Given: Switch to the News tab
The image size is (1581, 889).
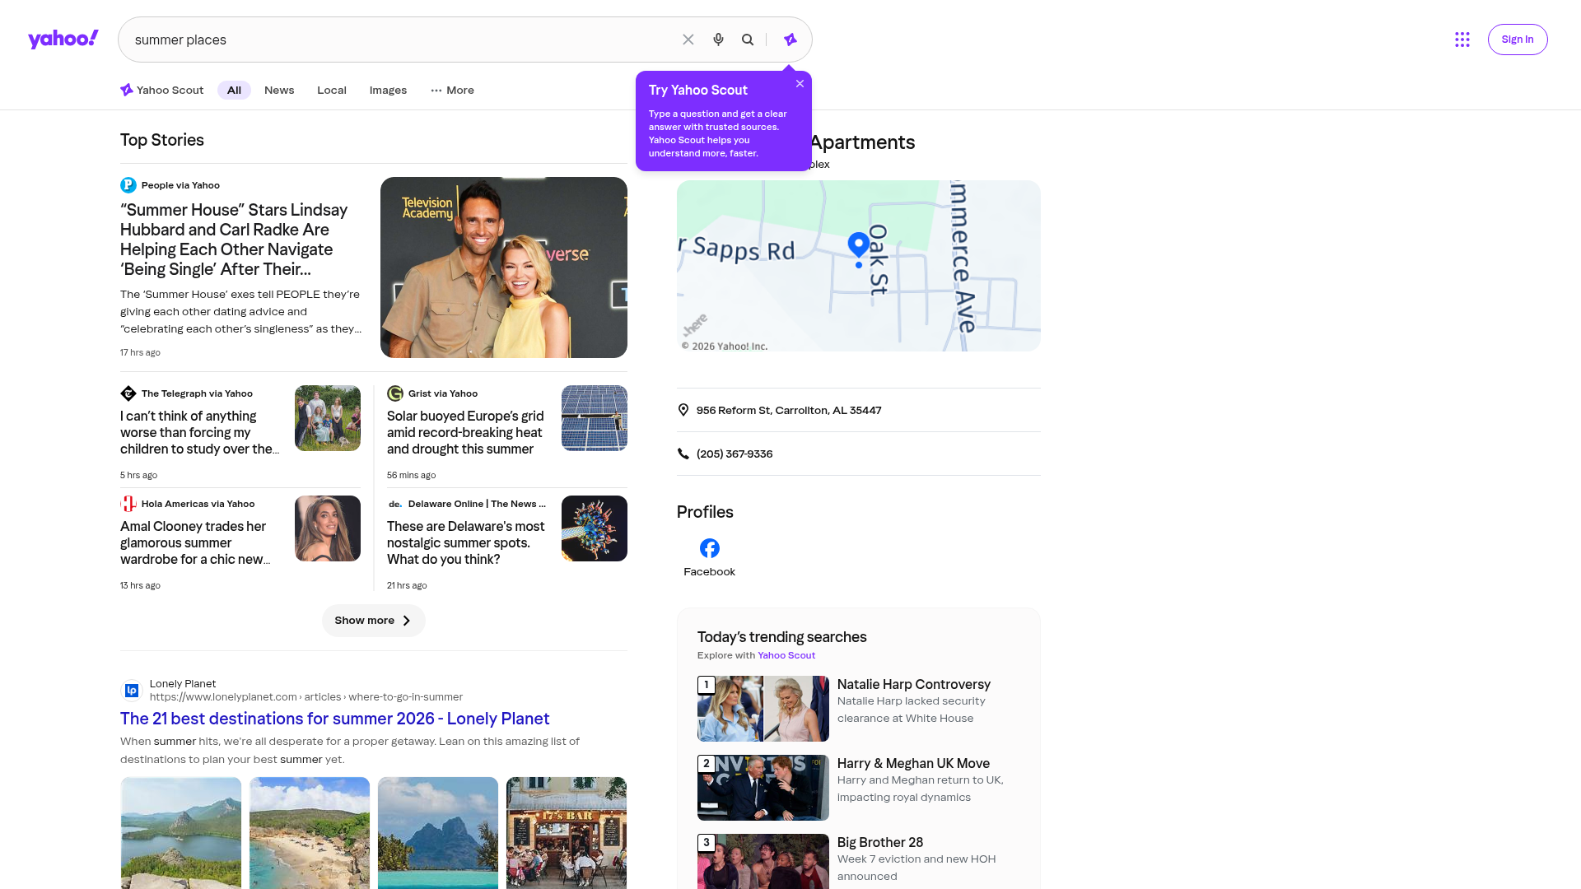Looking at the screenshot, I should (279, 91).
